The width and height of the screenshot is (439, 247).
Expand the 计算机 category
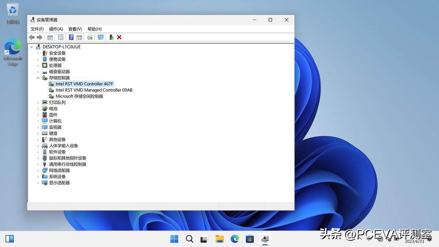coord(38,121)
